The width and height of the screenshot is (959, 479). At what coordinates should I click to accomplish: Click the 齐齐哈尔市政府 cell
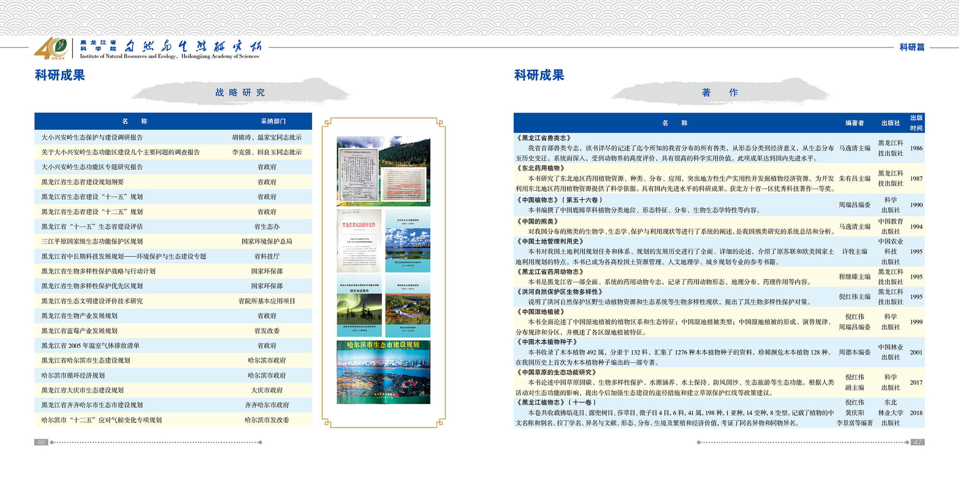[267, 405]
